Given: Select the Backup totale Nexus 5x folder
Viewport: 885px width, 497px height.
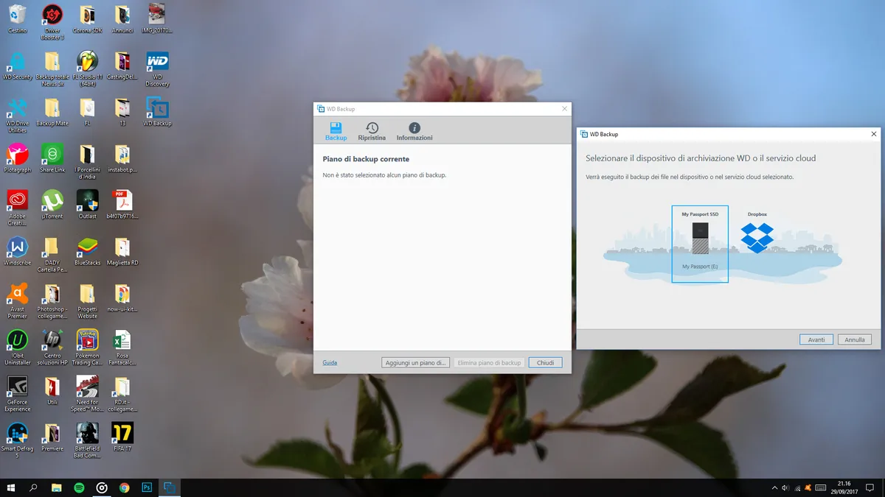Looking at the screenshot, I should click(x=52, y=68).
